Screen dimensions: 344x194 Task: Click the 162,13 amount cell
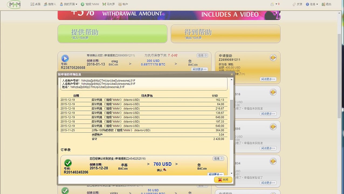click(220, 100)
